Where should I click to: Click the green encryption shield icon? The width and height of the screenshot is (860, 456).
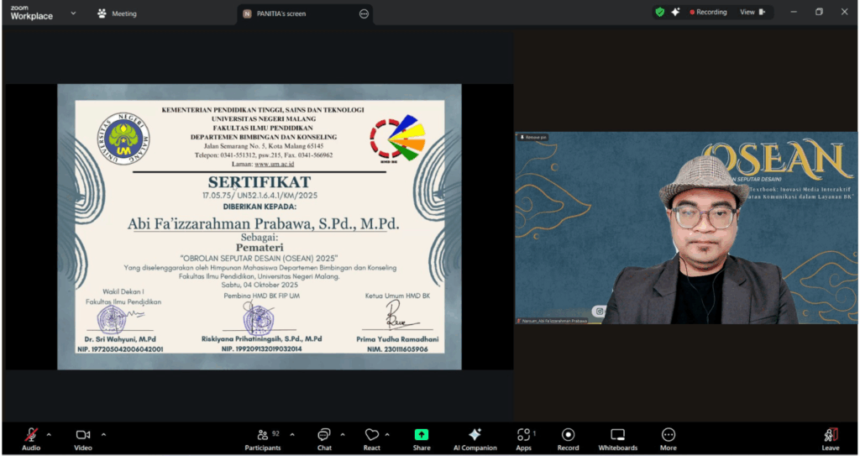pyautogui.click(x=659, y=13)
